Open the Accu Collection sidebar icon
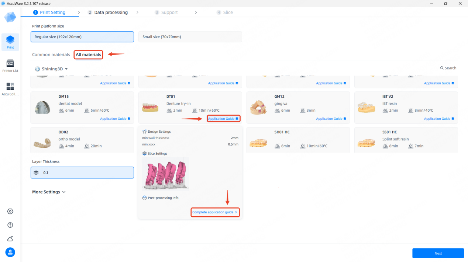 click(x=10, y=89)
